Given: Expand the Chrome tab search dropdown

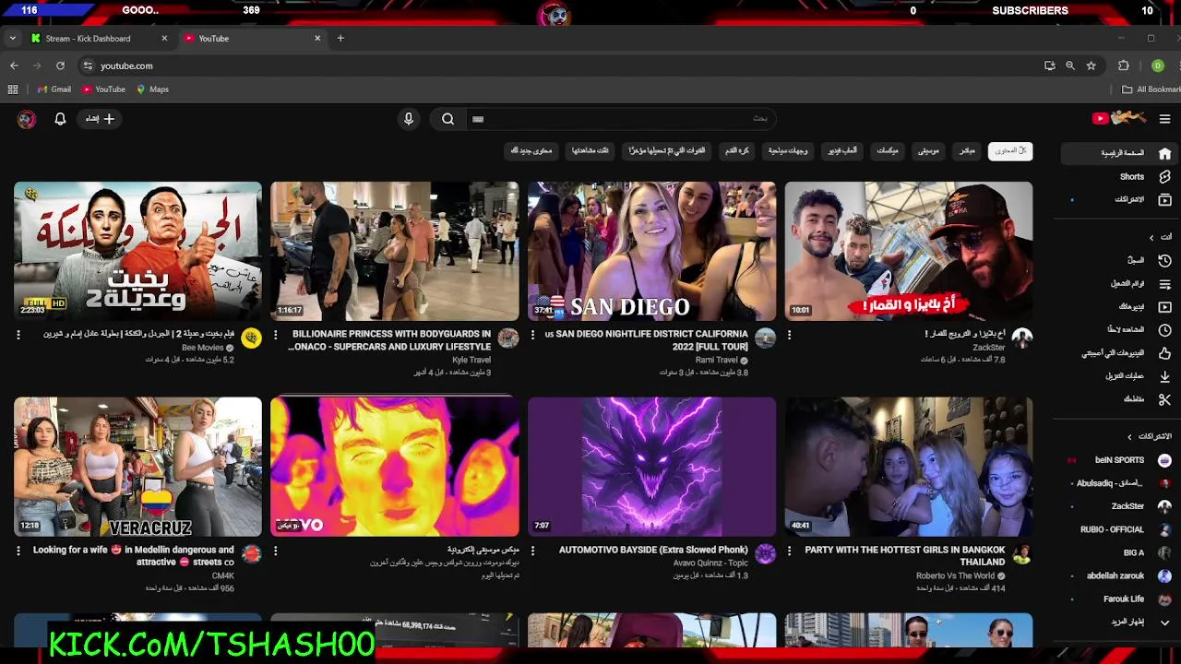Looking at the screenshot, I should [x=12, y=38].
